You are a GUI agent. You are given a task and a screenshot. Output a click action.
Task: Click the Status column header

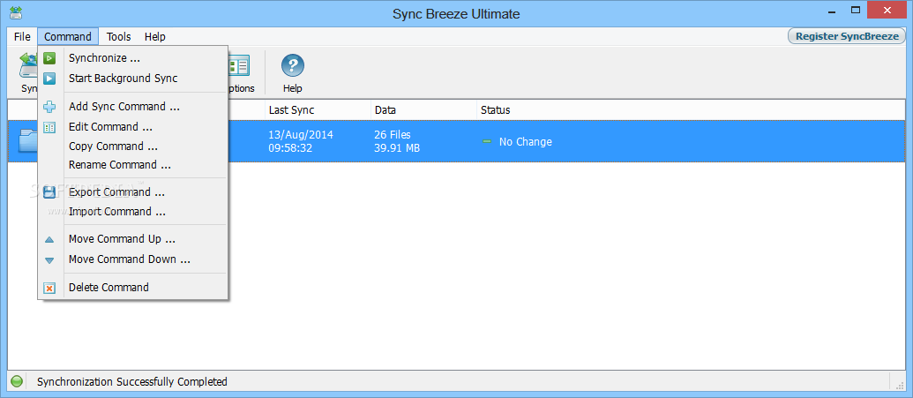click(692, 110)
